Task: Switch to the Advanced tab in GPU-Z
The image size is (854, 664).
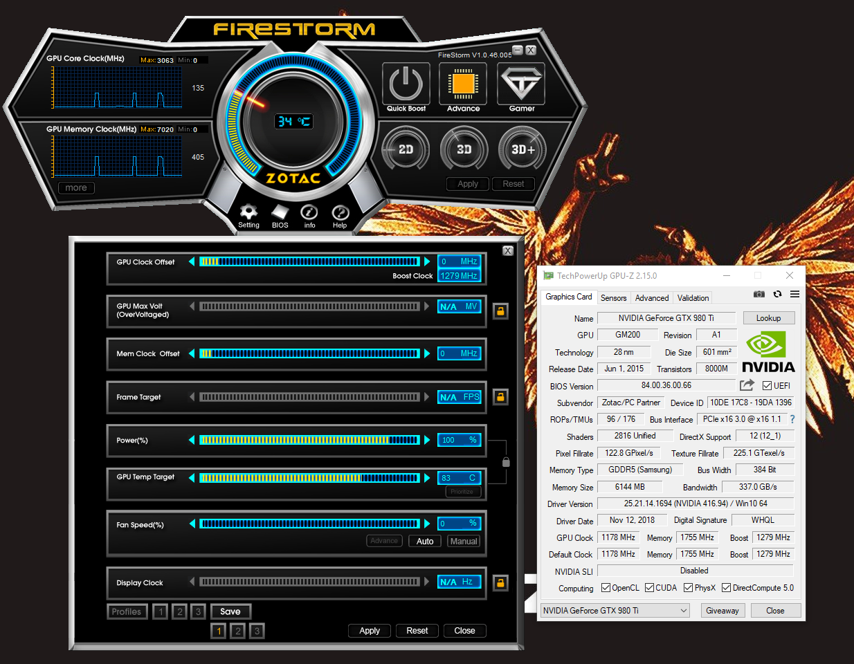Action: (x=652, y=298)
